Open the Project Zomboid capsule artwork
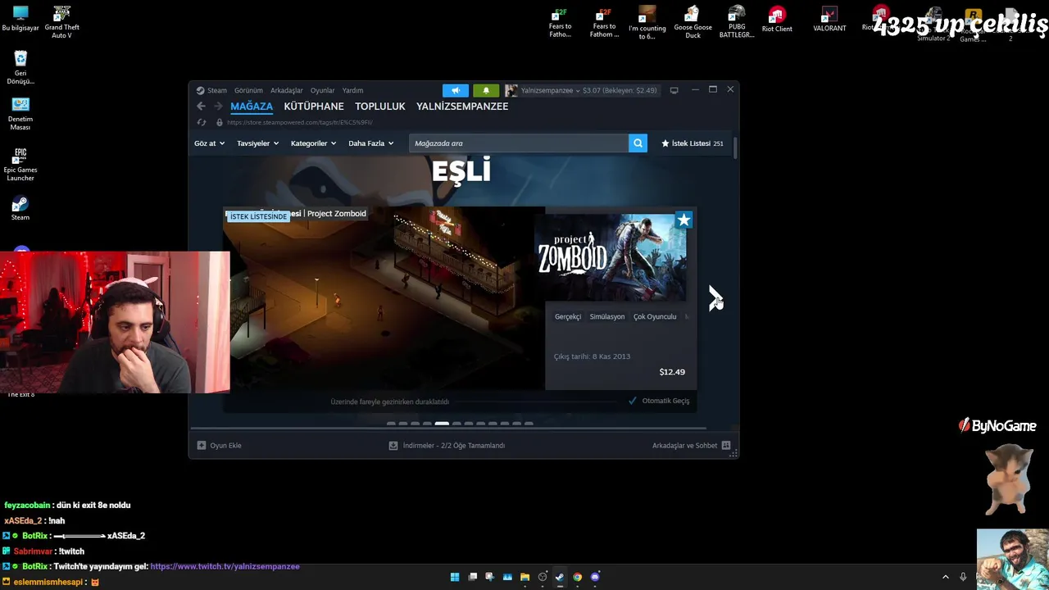The height and width of the screenshot is (590, 1049). point(611,257)
